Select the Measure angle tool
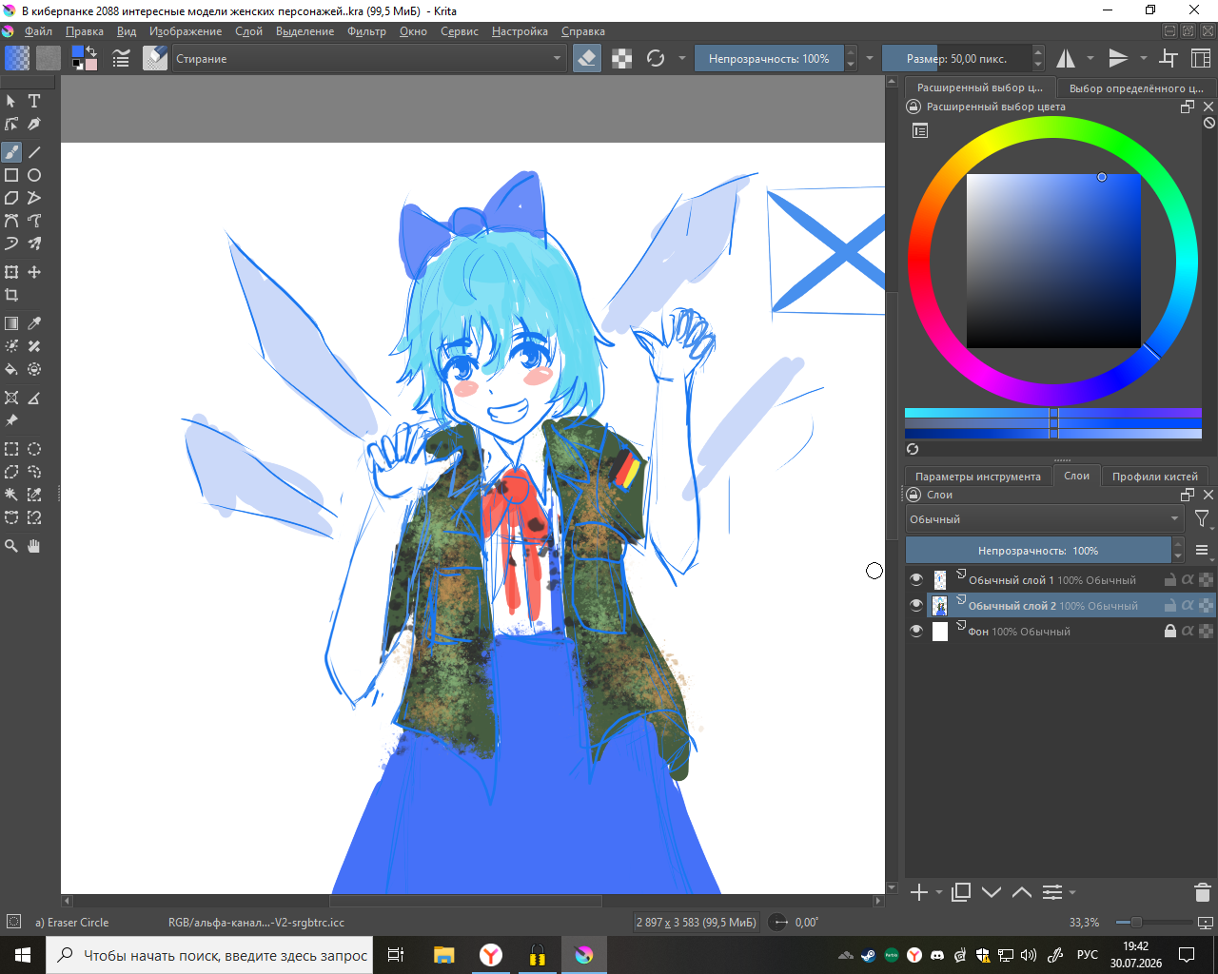The width and height of the screenshot is (1218, 974). click(x=34, y=398)
